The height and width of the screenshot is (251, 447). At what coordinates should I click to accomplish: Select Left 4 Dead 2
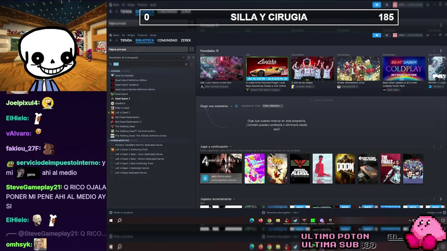coord(122,113)
